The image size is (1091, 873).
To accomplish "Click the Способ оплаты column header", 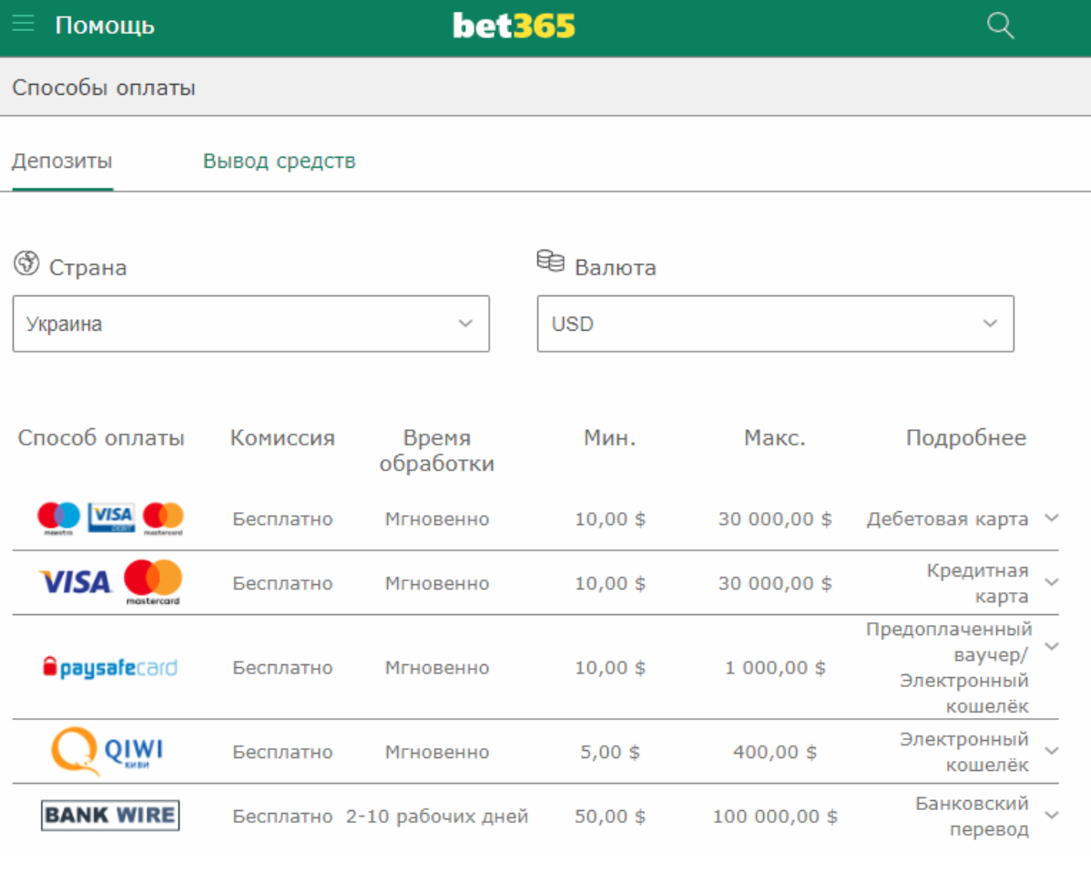I will point(101,438).
